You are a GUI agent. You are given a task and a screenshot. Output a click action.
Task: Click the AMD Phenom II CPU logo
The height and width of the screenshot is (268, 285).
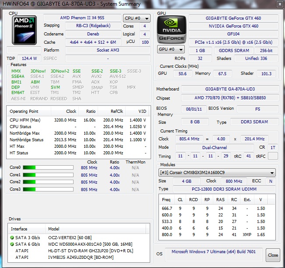(25, 30)
